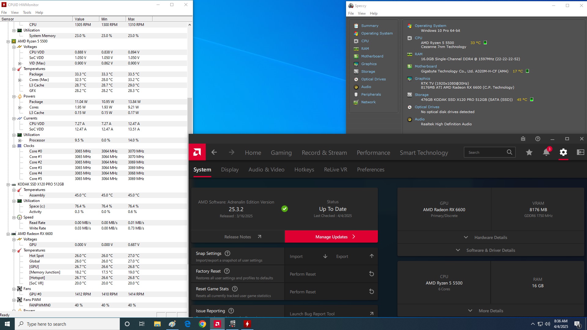This screenshot has height=330, width=587.
Task: Toggle the sidebar panel icon in Adrenalin
Action: [x=580, y=152]
